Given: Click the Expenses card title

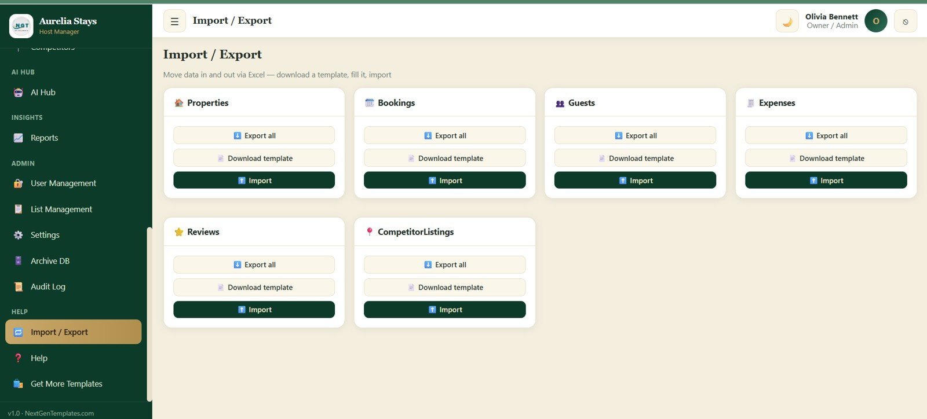Looking at the screenshot, I should pos(777,103).
